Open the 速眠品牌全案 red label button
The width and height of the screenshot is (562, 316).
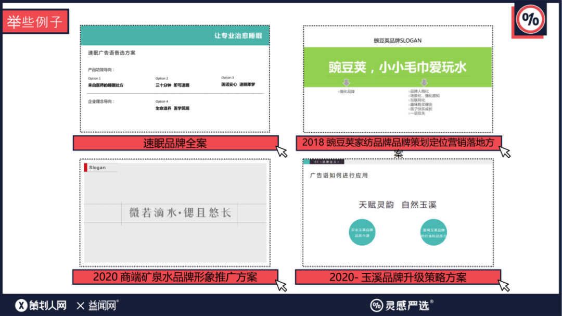point(176,143)
